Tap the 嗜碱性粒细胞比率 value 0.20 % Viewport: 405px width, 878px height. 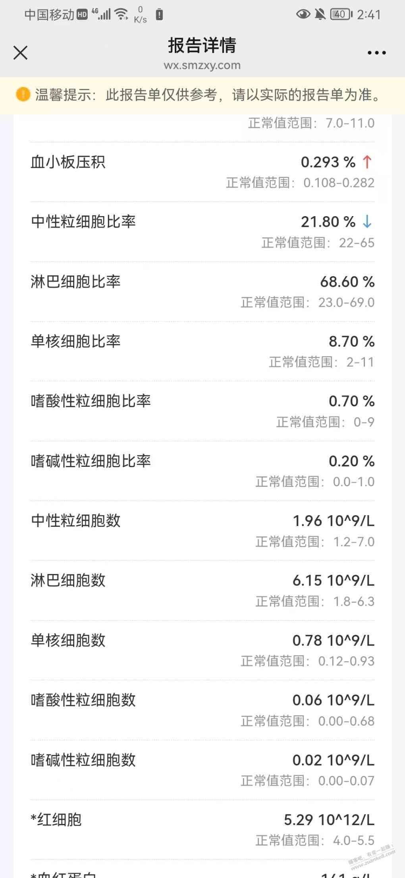351,461
